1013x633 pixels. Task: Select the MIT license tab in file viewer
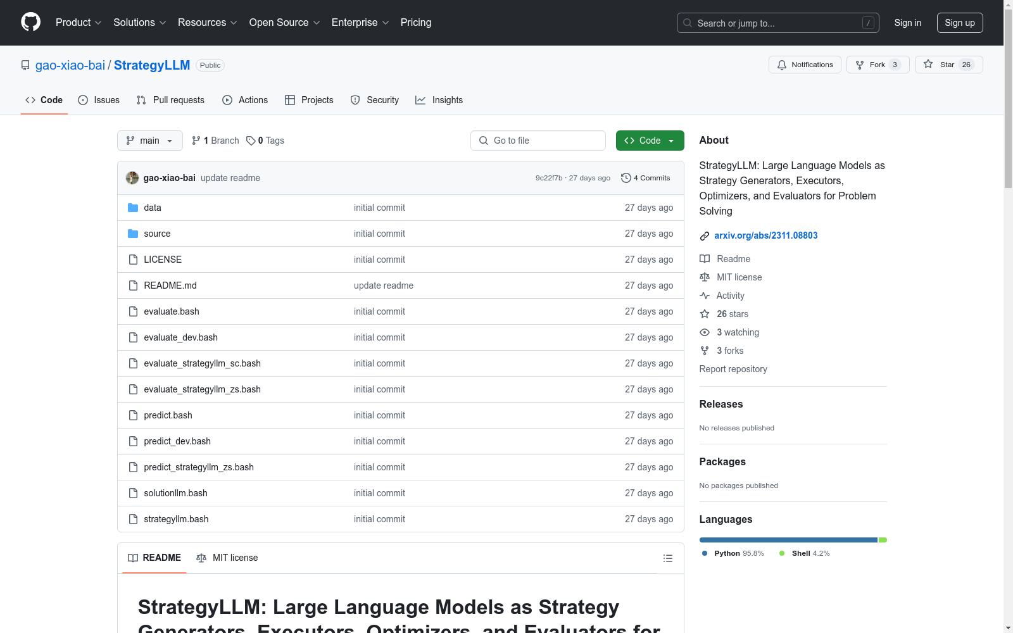click(227, 558)
